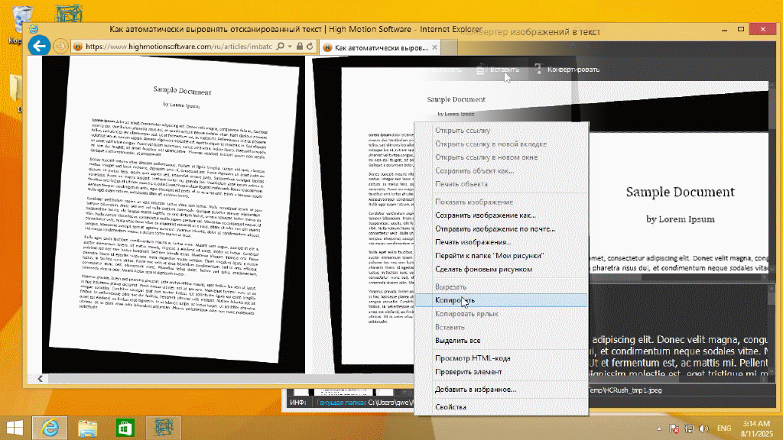Choose "Сохранить изображение как..."
The height and width of the screenshot is (440, 783).
[486, 215]
